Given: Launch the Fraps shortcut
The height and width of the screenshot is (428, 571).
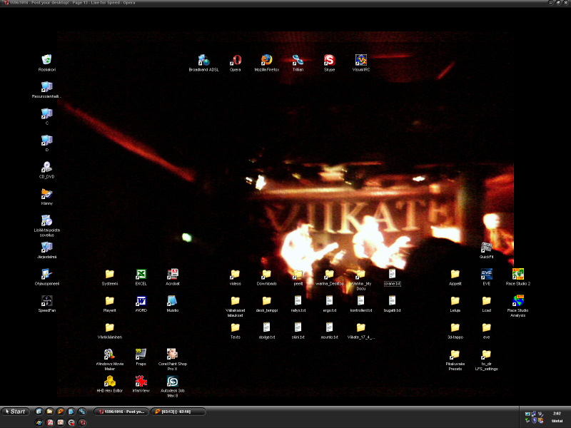Looking at the screenshot, I should pos(141,357).
